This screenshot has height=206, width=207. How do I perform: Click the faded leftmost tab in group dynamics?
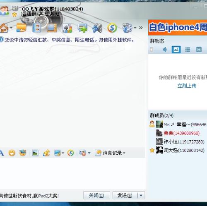point(152,50)
